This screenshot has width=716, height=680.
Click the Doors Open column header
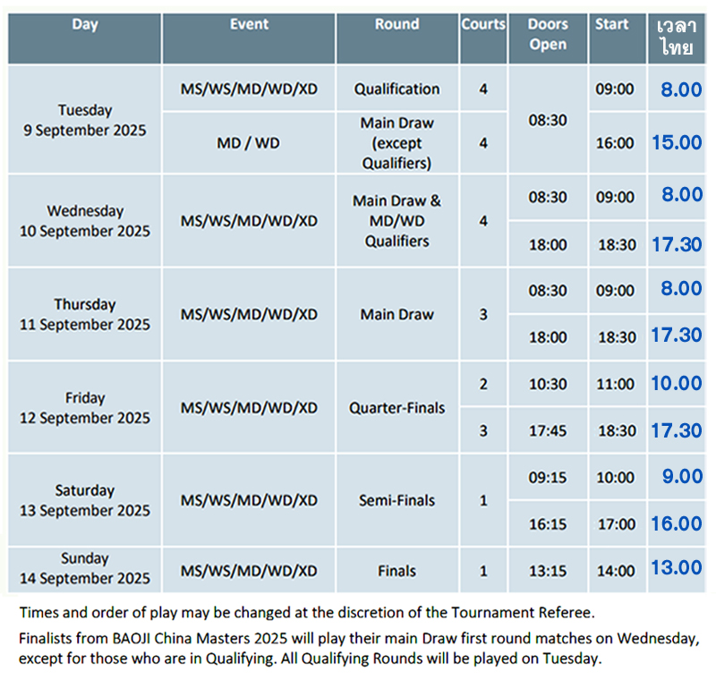tap(548, 38)
